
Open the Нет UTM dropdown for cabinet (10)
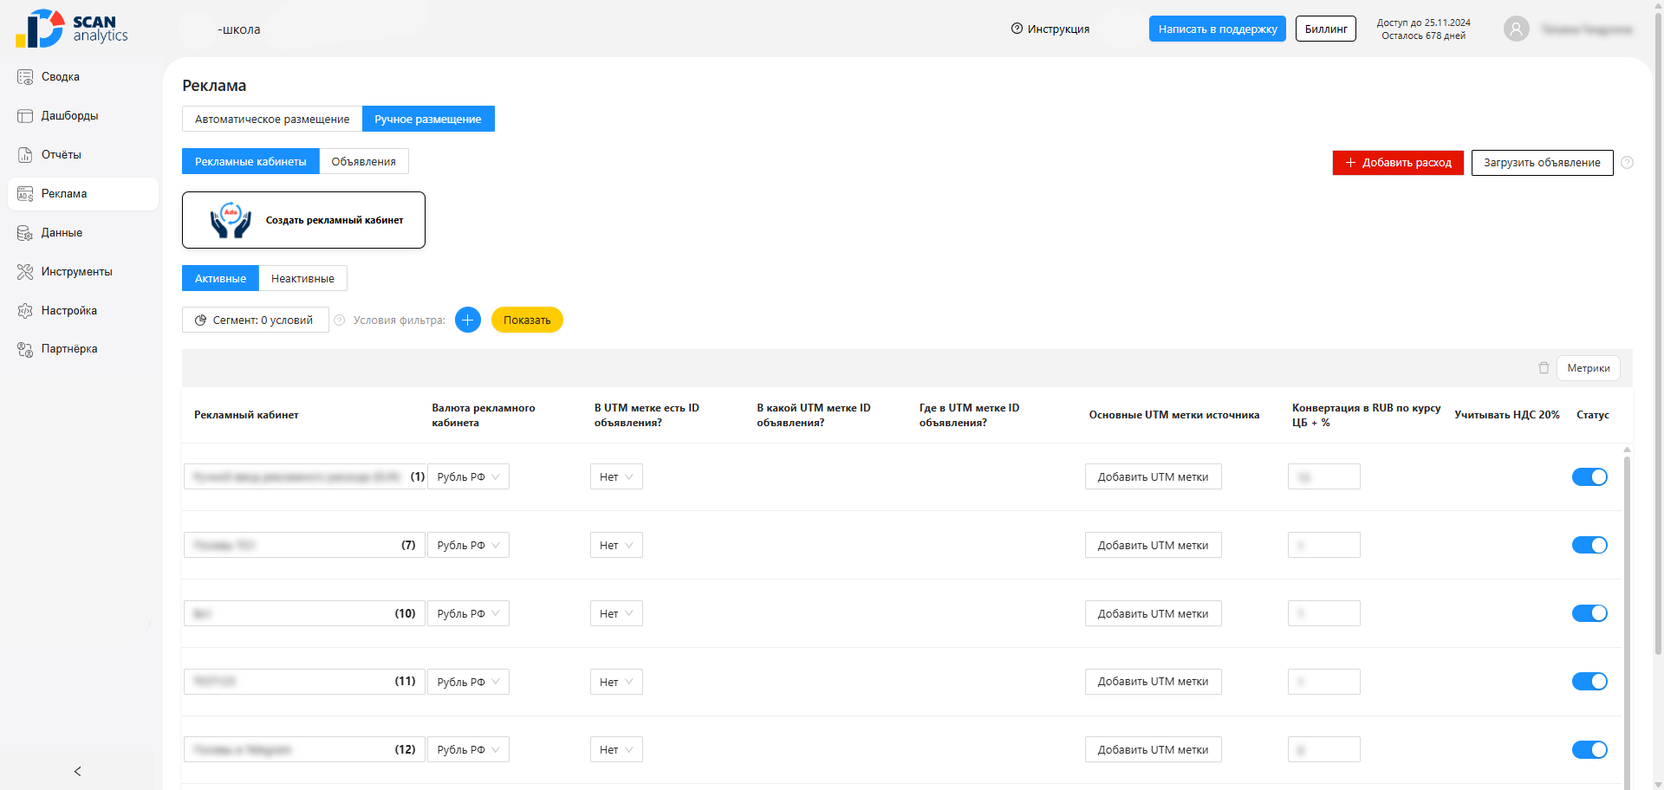(x=616, y=613)
